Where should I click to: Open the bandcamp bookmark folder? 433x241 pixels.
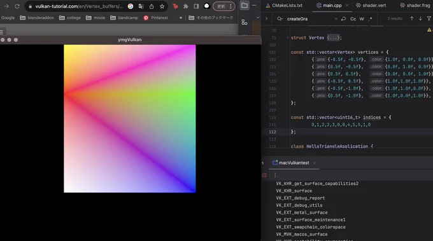point(124,18)
